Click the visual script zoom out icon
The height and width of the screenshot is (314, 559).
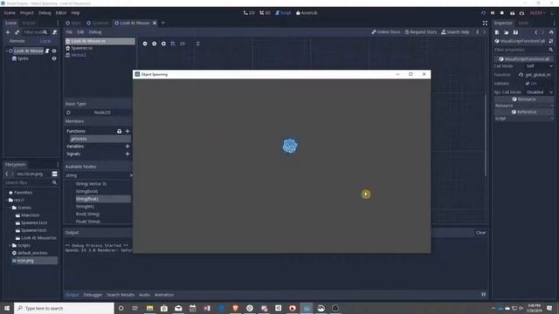pyautogui.click(x=145, y=44)
